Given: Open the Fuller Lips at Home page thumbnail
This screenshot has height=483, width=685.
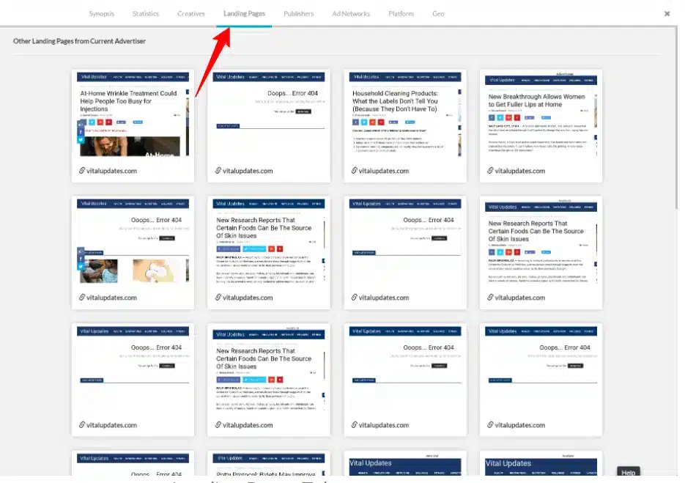Looking at the screenshot, I should tap(541, 116).
